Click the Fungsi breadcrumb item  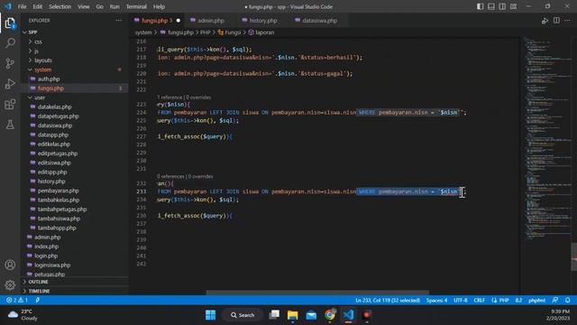coord(229,32)
